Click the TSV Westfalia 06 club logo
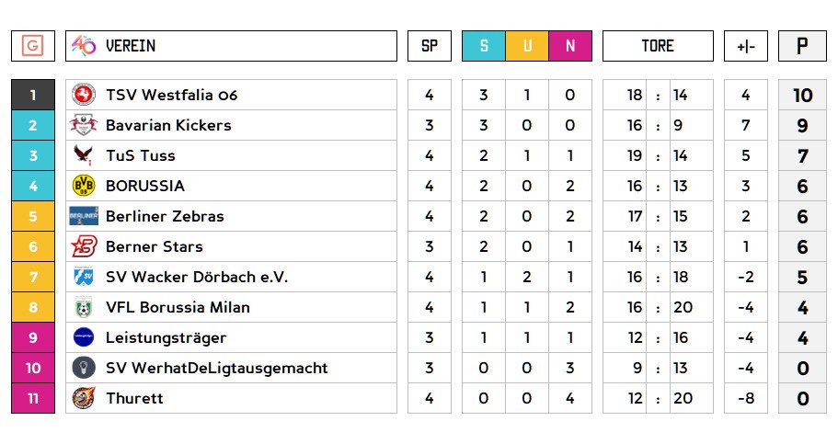 click(84, 95)
